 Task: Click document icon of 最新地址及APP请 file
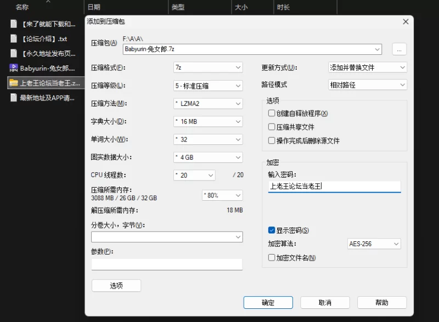[x=13, y=97]
